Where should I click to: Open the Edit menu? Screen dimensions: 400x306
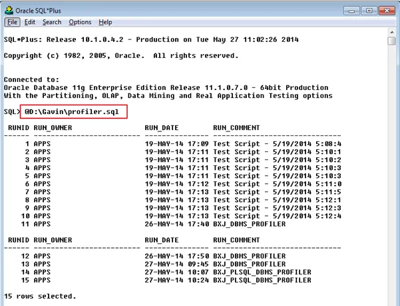pos(29,22)
